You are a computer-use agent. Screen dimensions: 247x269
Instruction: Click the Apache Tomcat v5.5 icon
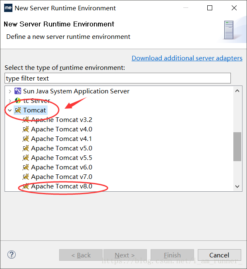tap(26, 158)
